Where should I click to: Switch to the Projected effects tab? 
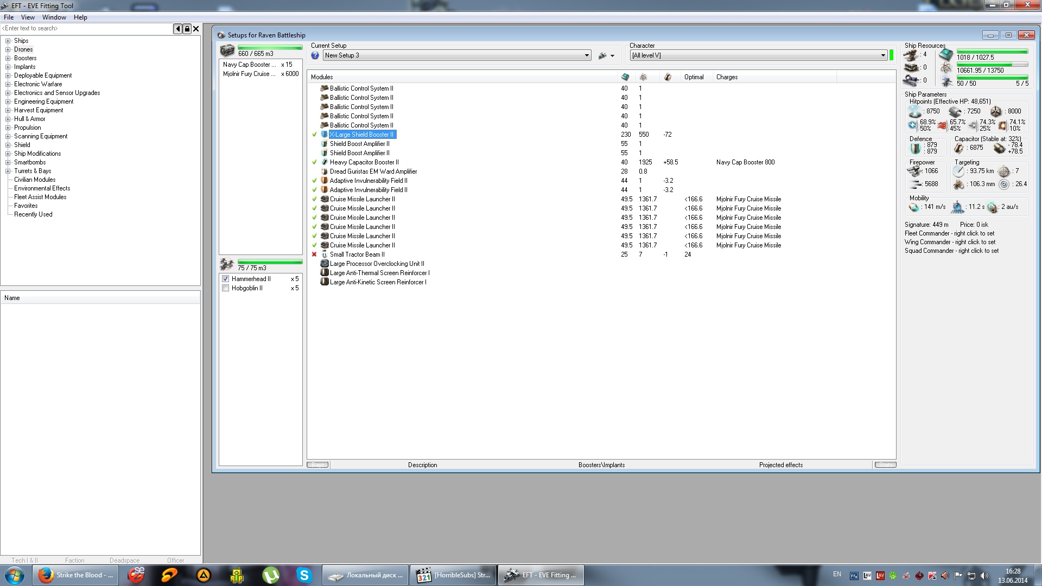780,465
